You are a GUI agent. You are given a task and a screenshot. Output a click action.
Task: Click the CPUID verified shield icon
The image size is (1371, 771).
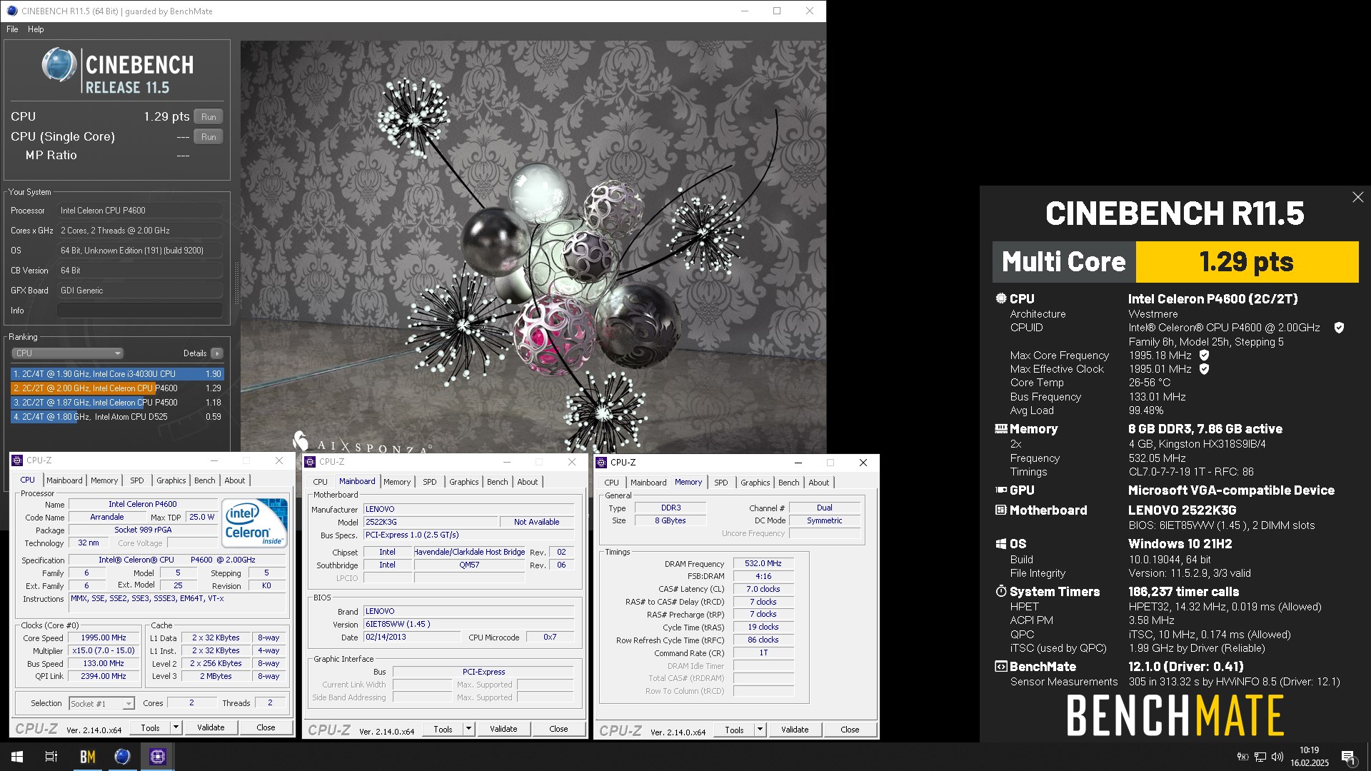click(1339, 328)
